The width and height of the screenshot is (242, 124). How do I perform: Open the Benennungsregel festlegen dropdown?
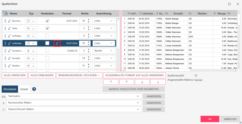click(x=79, y=75)
